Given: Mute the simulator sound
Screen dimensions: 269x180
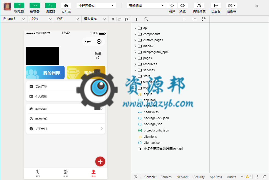Looking at the screenshot, I should tap(113, 19).
